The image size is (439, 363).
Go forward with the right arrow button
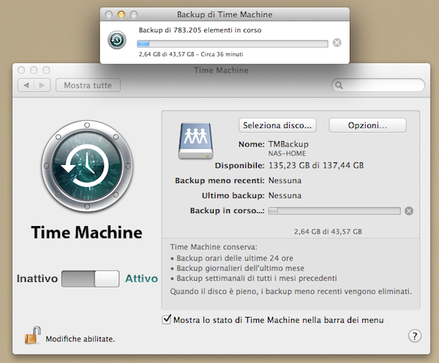[42, 86]
